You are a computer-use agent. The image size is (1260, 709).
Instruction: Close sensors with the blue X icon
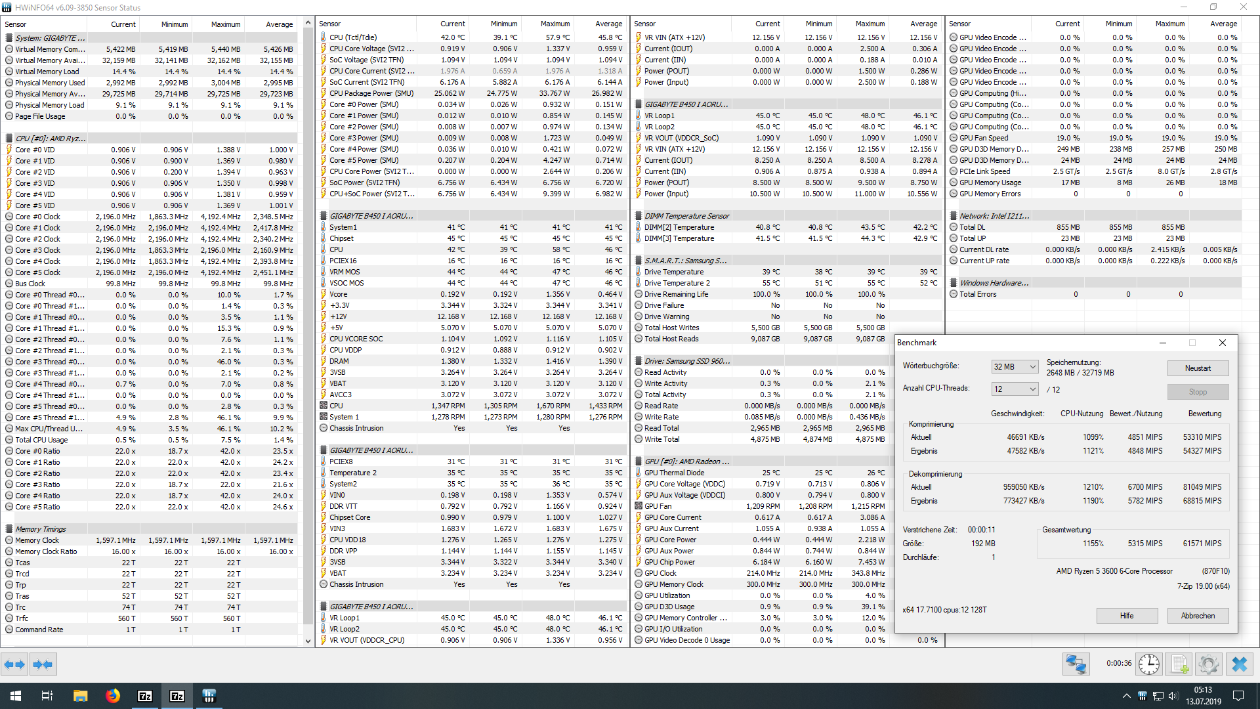[x=1239, y=664]
